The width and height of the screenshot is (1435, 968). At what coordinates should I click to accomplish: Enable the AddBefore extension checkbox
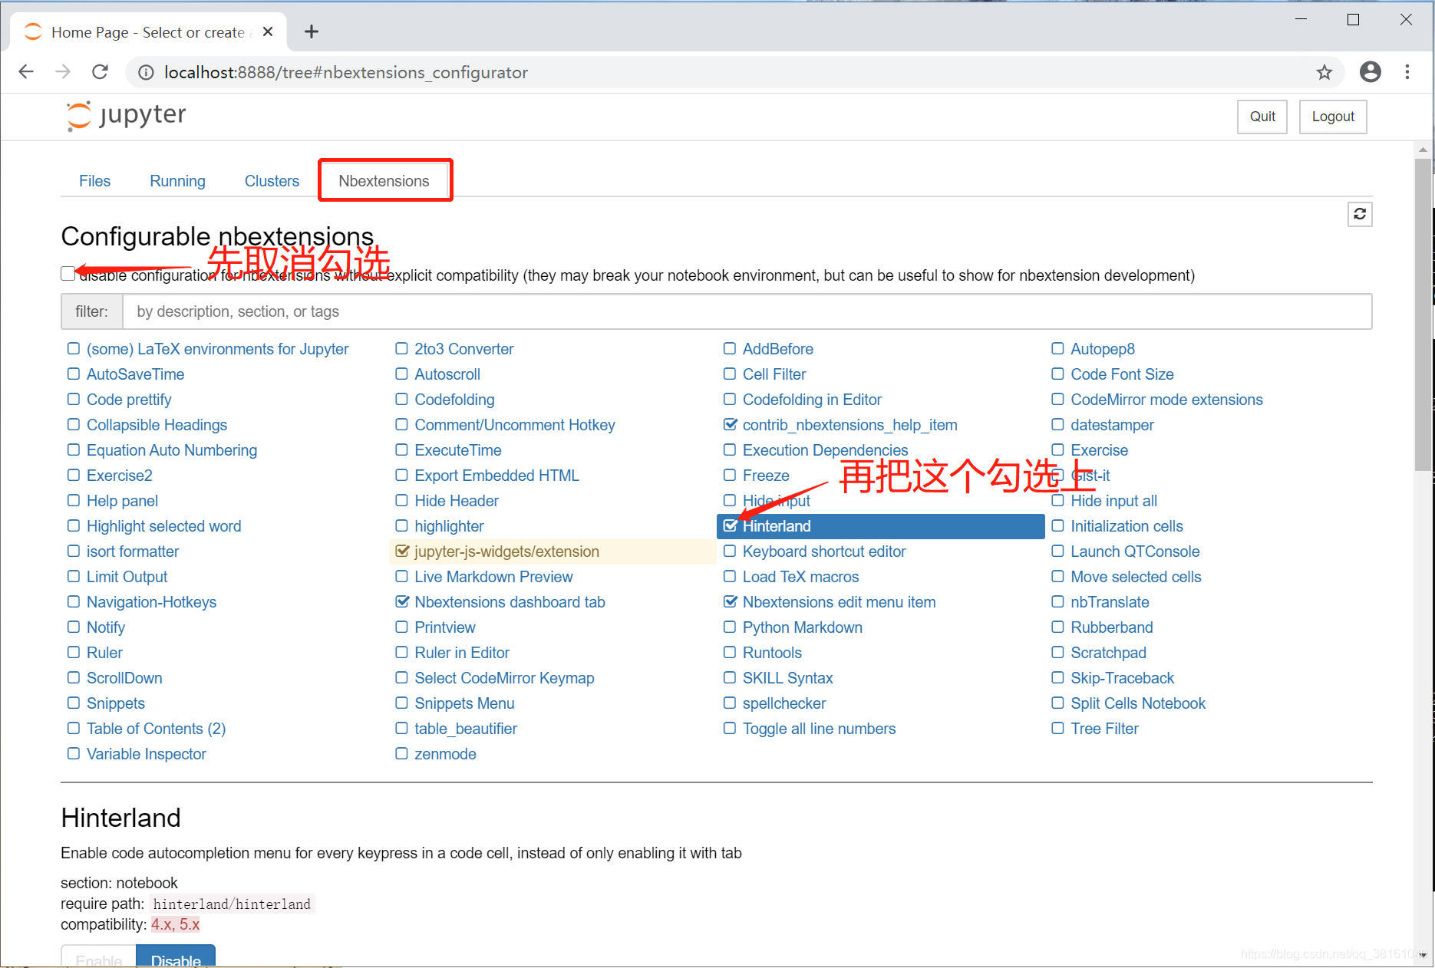pyautogui.click(x=730, y=349)
